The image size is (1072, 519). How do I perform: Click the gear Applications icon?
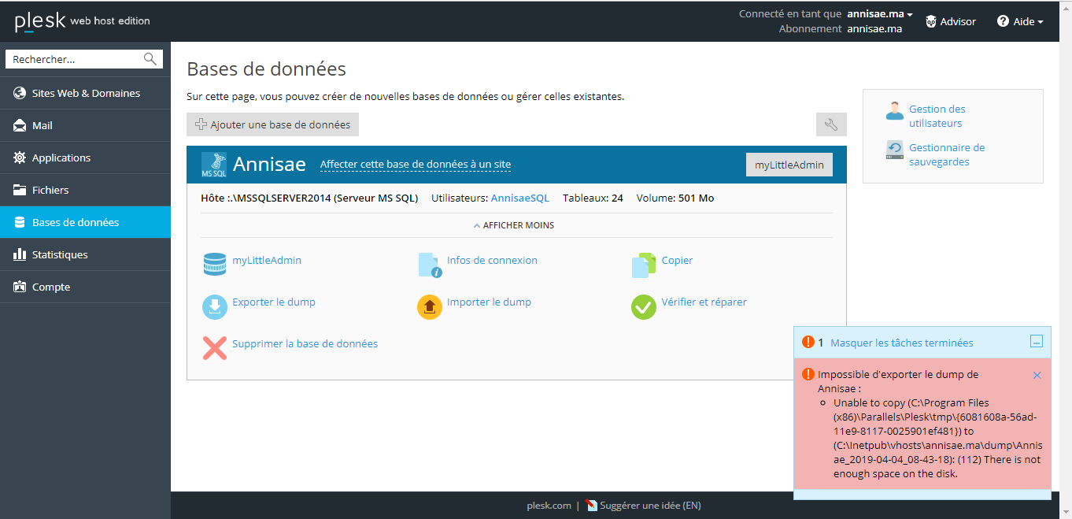pos(20,158)
